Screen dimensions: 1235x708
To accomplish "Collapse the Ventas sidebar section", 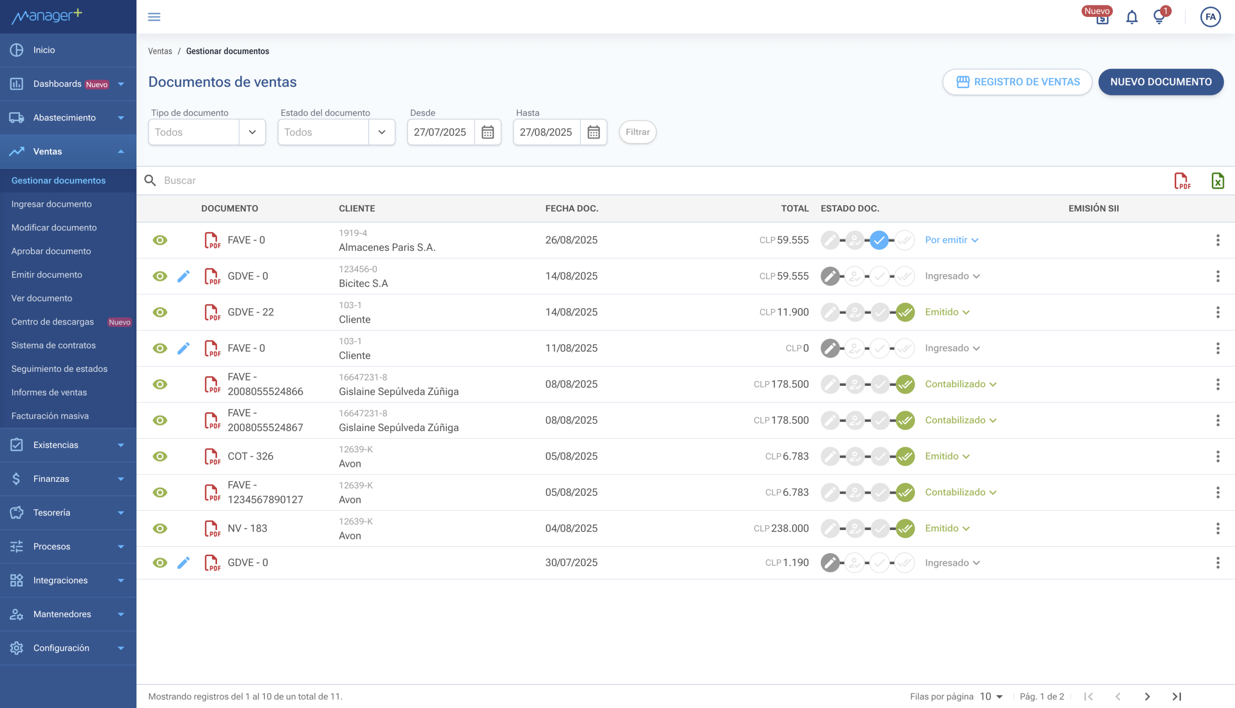I will (x=68, y=152).
